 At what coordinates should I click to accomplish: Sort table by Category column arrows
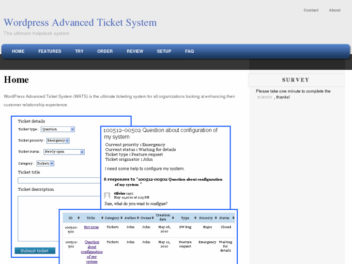coord(122,218)
